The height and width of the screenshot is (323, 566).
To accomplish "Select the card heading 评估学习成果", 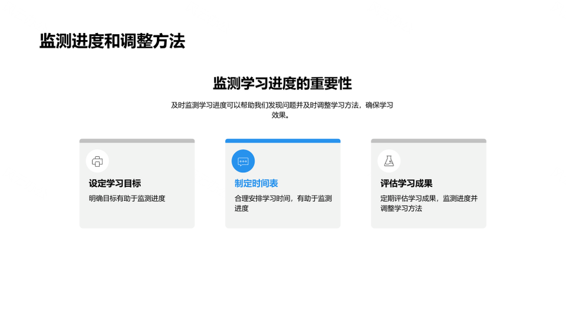I will tap(406, 183).
